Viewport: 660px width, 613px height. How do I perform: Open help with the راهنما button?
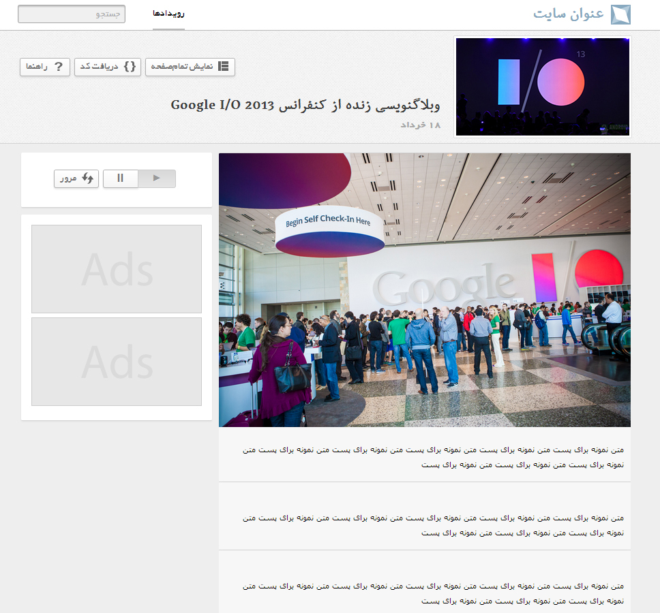(45, 67)
